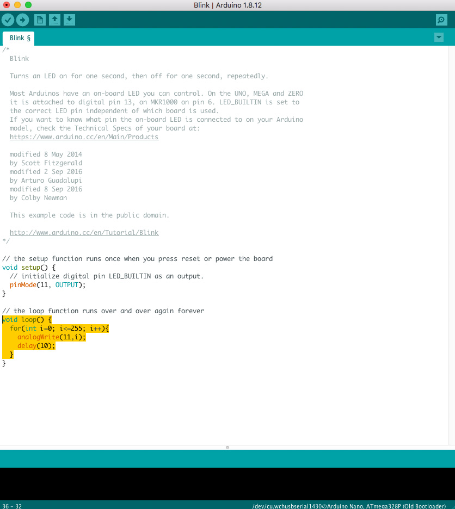Click the vertical editor scrollbar
455x509 pixels.
(x=452, y=245)
